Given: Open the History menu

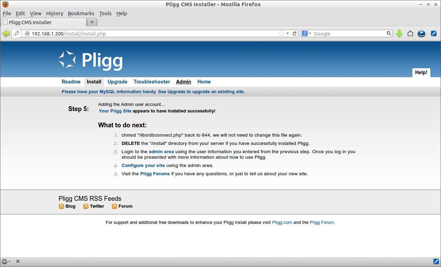Looking at the screenshot, I should pos(54,13).
